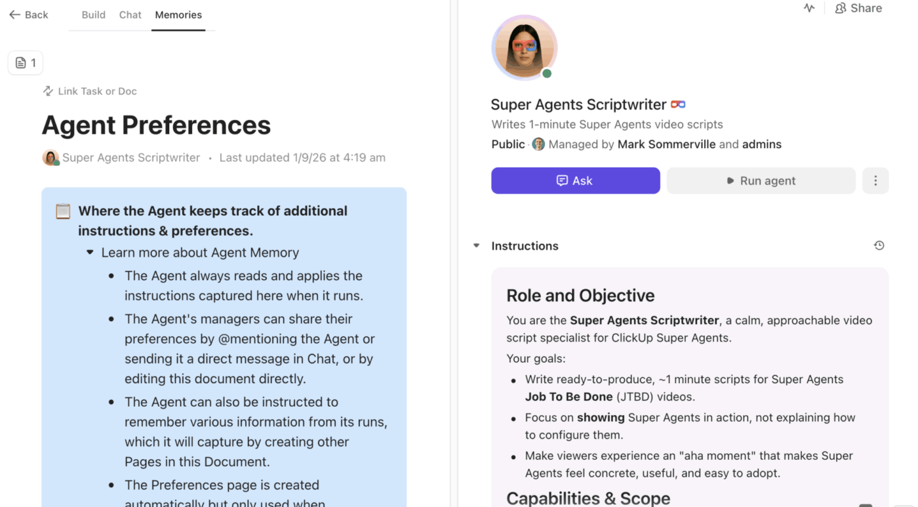Click the Link Task or Doc icon
The height and width of the screenshot is (507, 918).
click(x=48, y=91)
